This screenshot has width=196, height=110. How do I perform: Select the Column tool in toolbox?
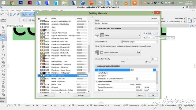click(3, 50)
